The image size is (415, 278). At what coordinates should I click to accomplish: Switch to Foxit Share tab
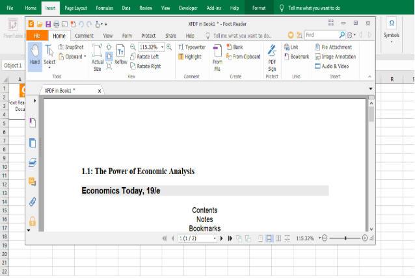170,36
